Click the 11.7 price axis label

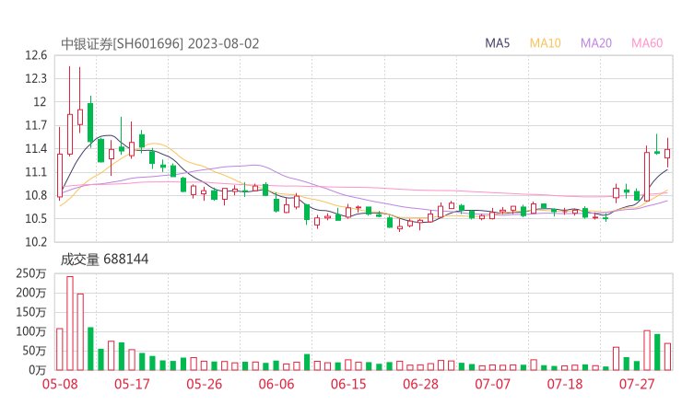(36, 126)
